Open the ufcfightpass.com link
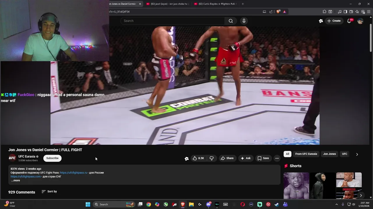The height and width of the screenshot is (209, 373). pos(26,176)
